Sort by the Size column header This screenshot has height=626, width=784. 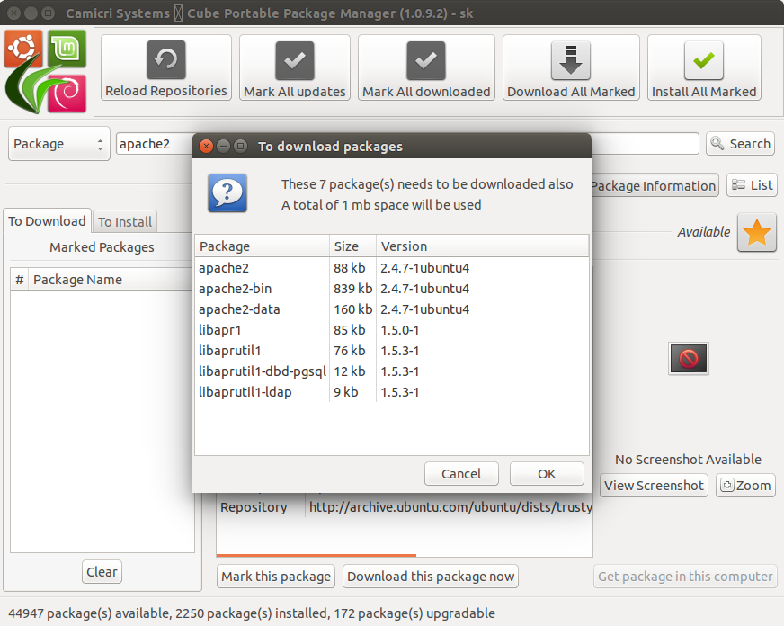coord(352,246)
